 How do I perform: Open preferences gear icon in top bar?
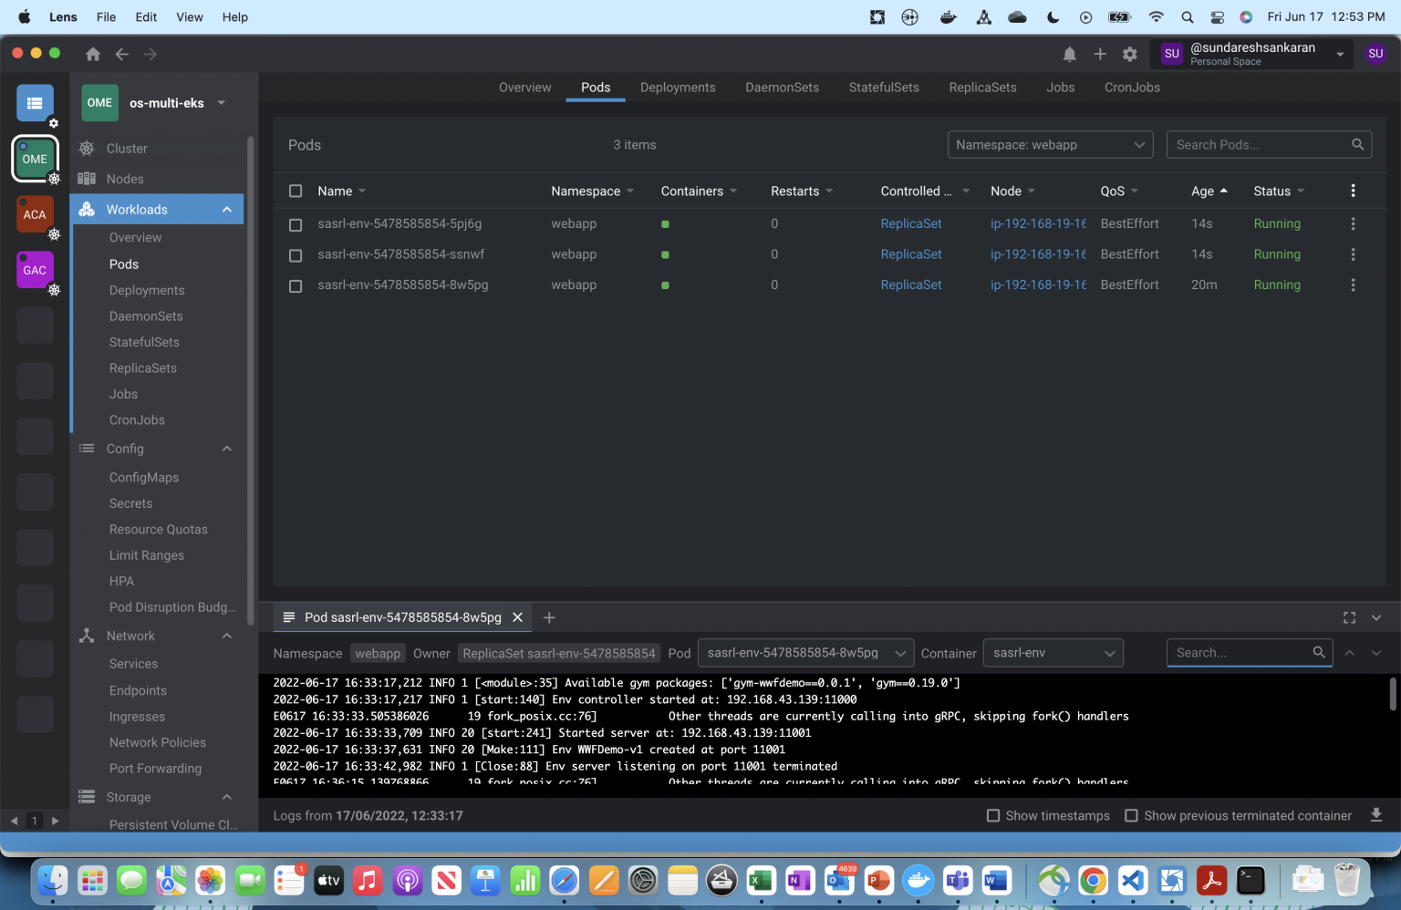1130,55
